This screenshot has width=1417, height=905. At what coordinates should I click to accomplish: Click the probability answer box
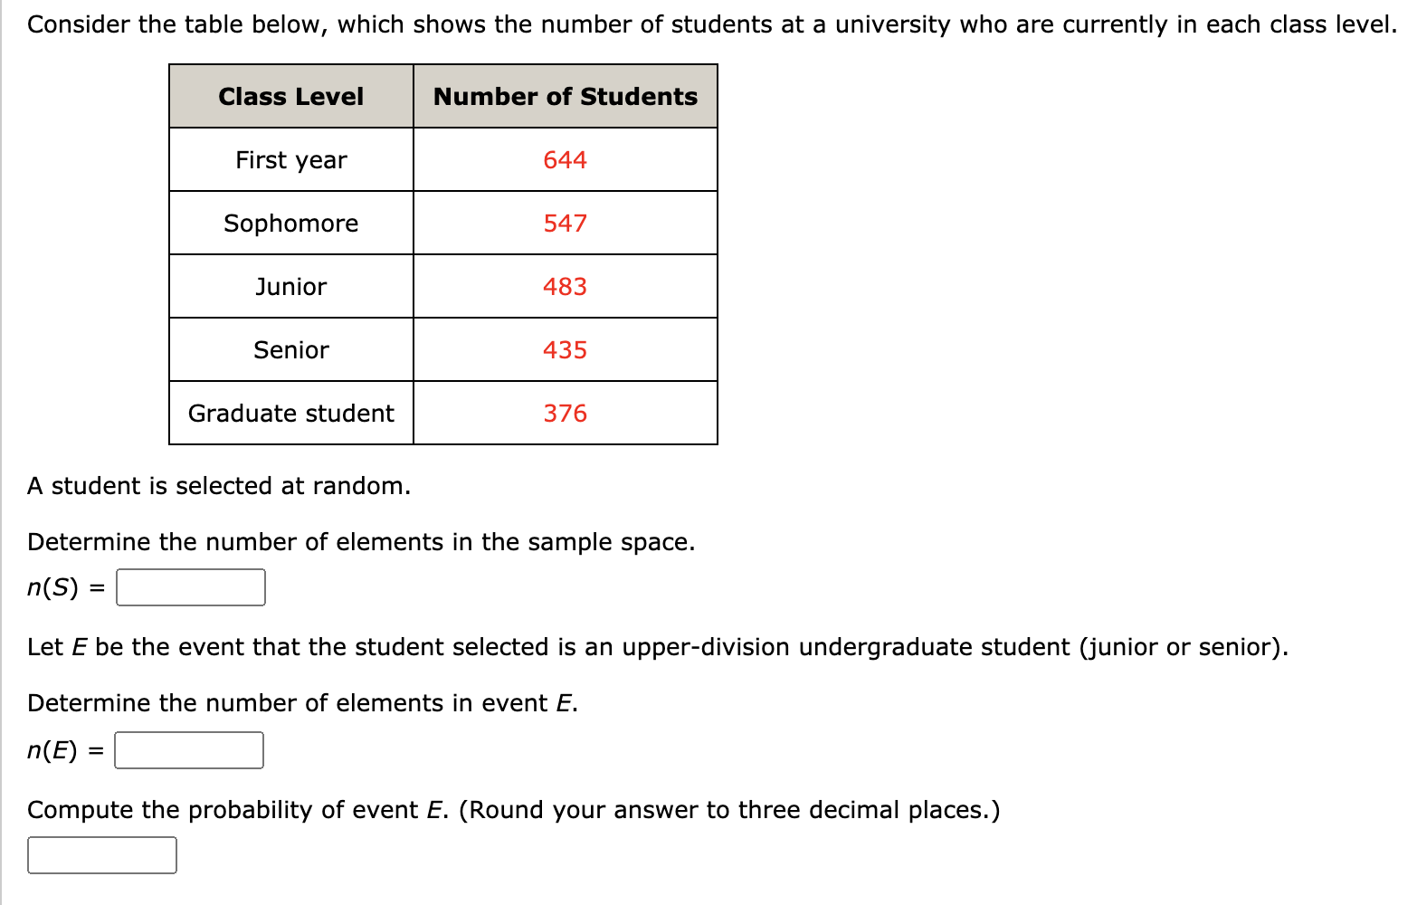point(101,853)
